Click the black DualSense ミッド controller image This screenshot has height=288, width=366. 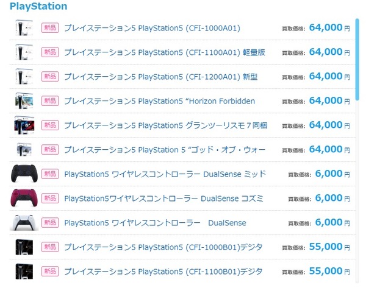(24, 174)
